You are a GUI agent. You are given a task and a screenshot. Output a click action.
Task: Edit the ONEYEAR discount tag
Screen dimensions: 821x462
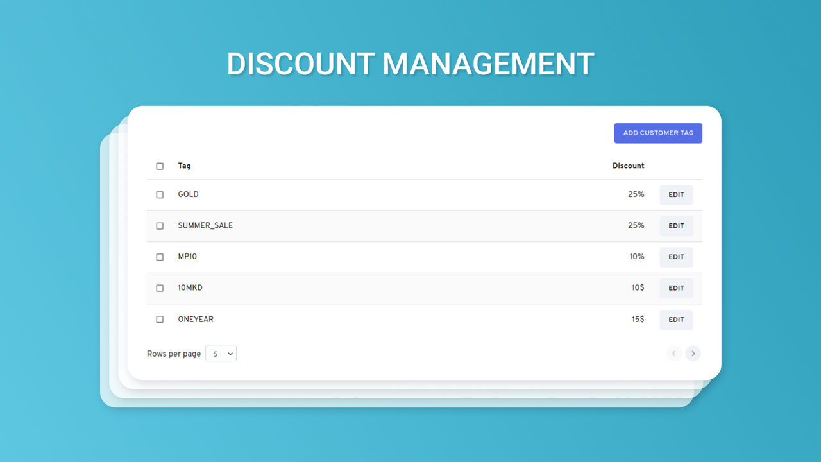pos(676,319)
